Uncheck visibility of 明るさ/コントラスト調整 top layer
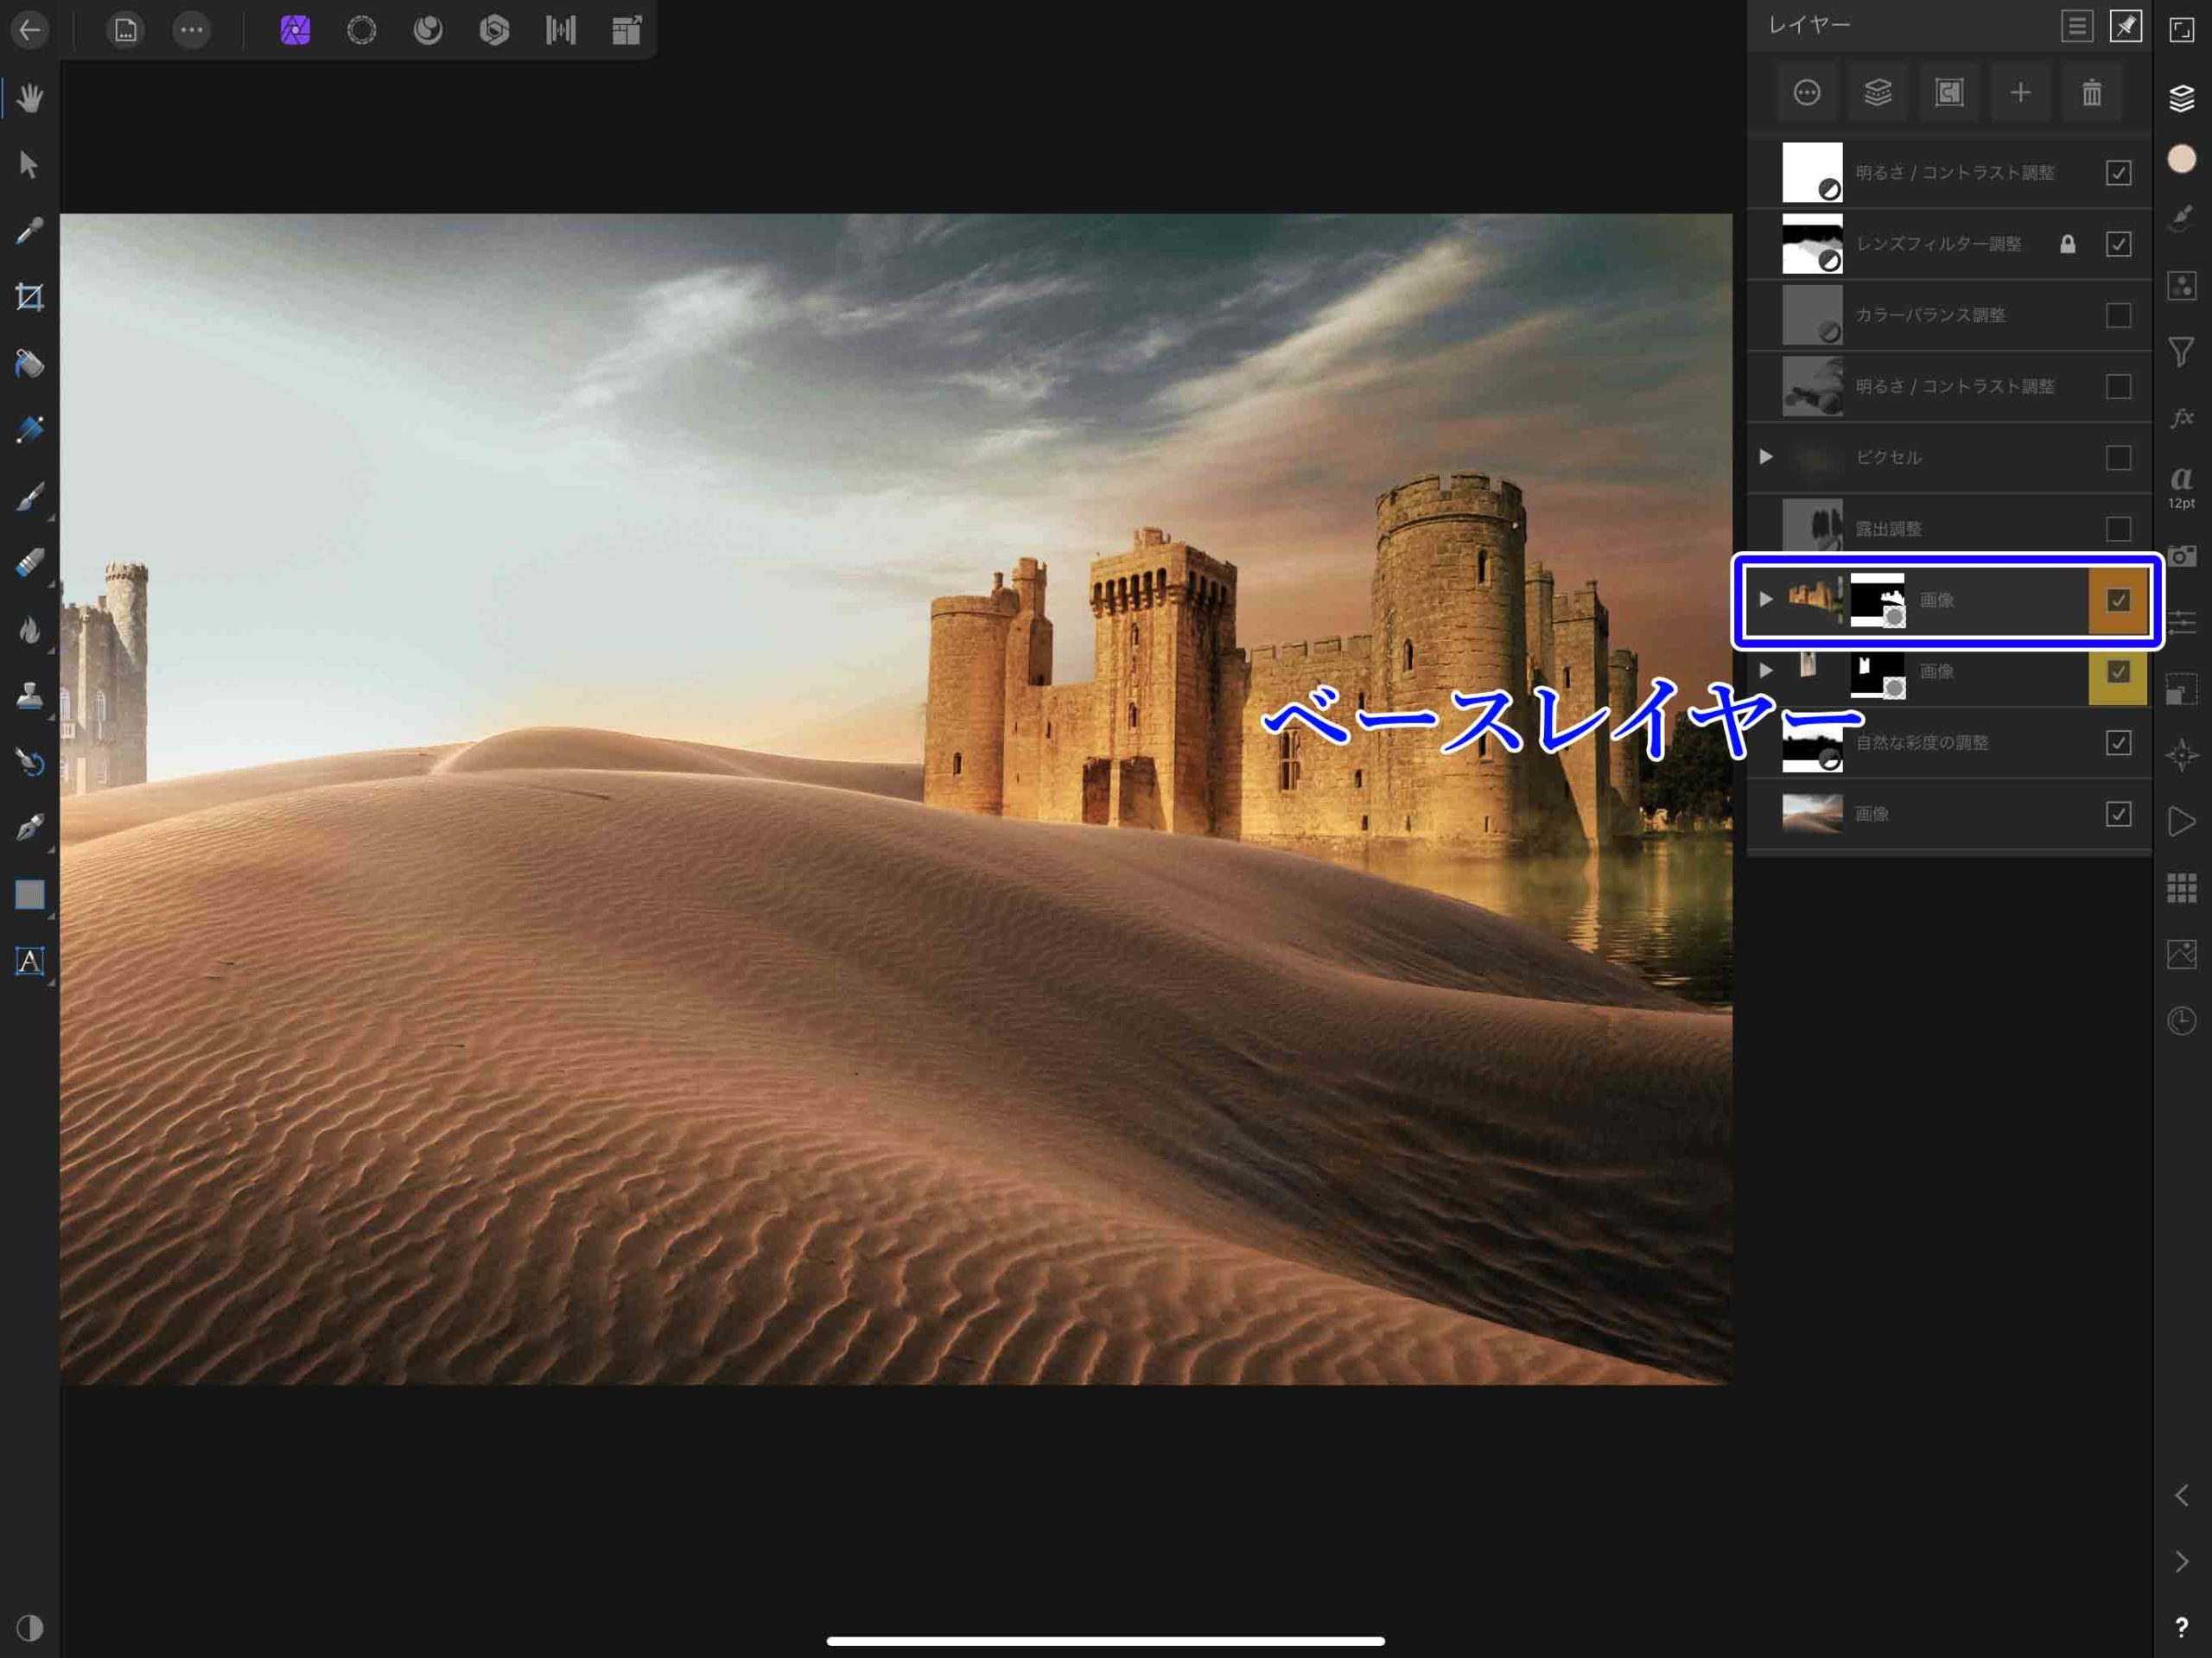 2119,172
